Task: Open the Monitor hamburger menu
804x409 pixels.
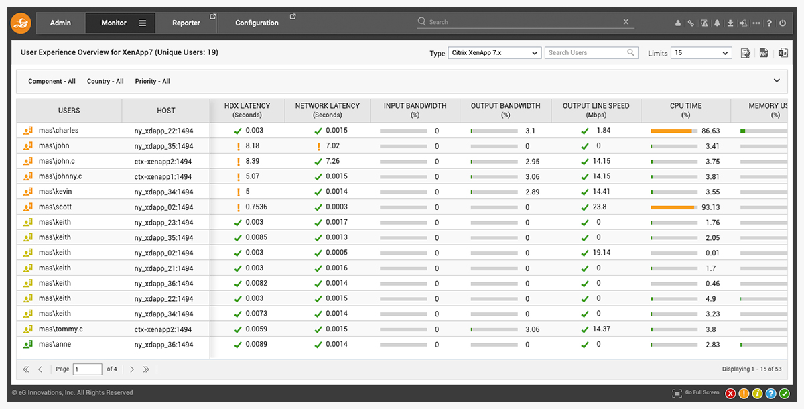Action: pyautogui.click(x=143, y=23)
